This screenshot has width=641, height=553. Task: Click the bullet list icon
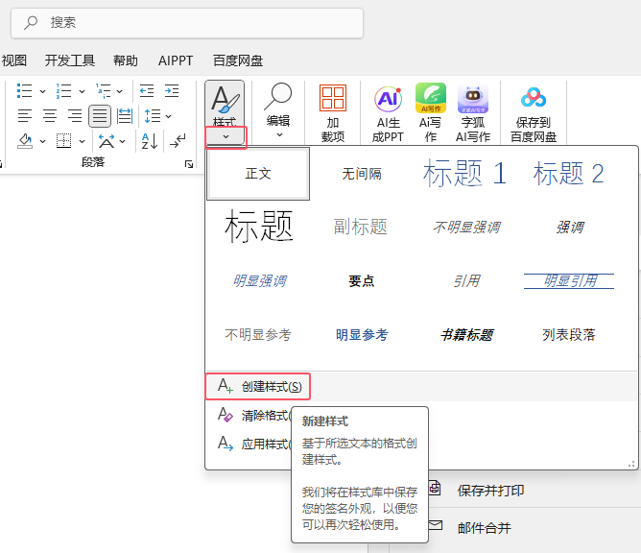[25, 91]
